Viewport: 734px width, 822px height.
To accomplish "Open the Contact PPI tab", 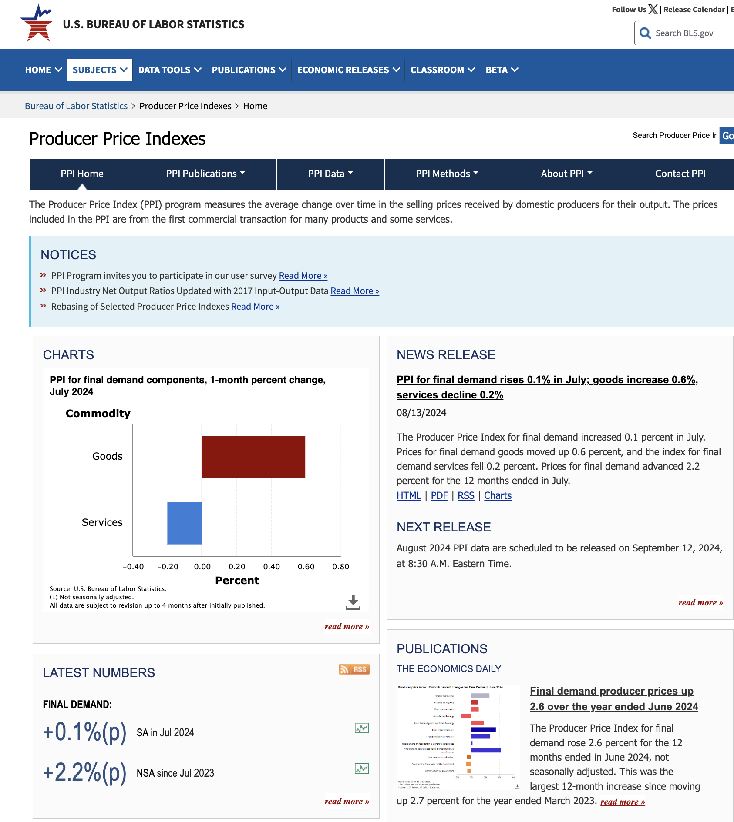I will 680,174.
